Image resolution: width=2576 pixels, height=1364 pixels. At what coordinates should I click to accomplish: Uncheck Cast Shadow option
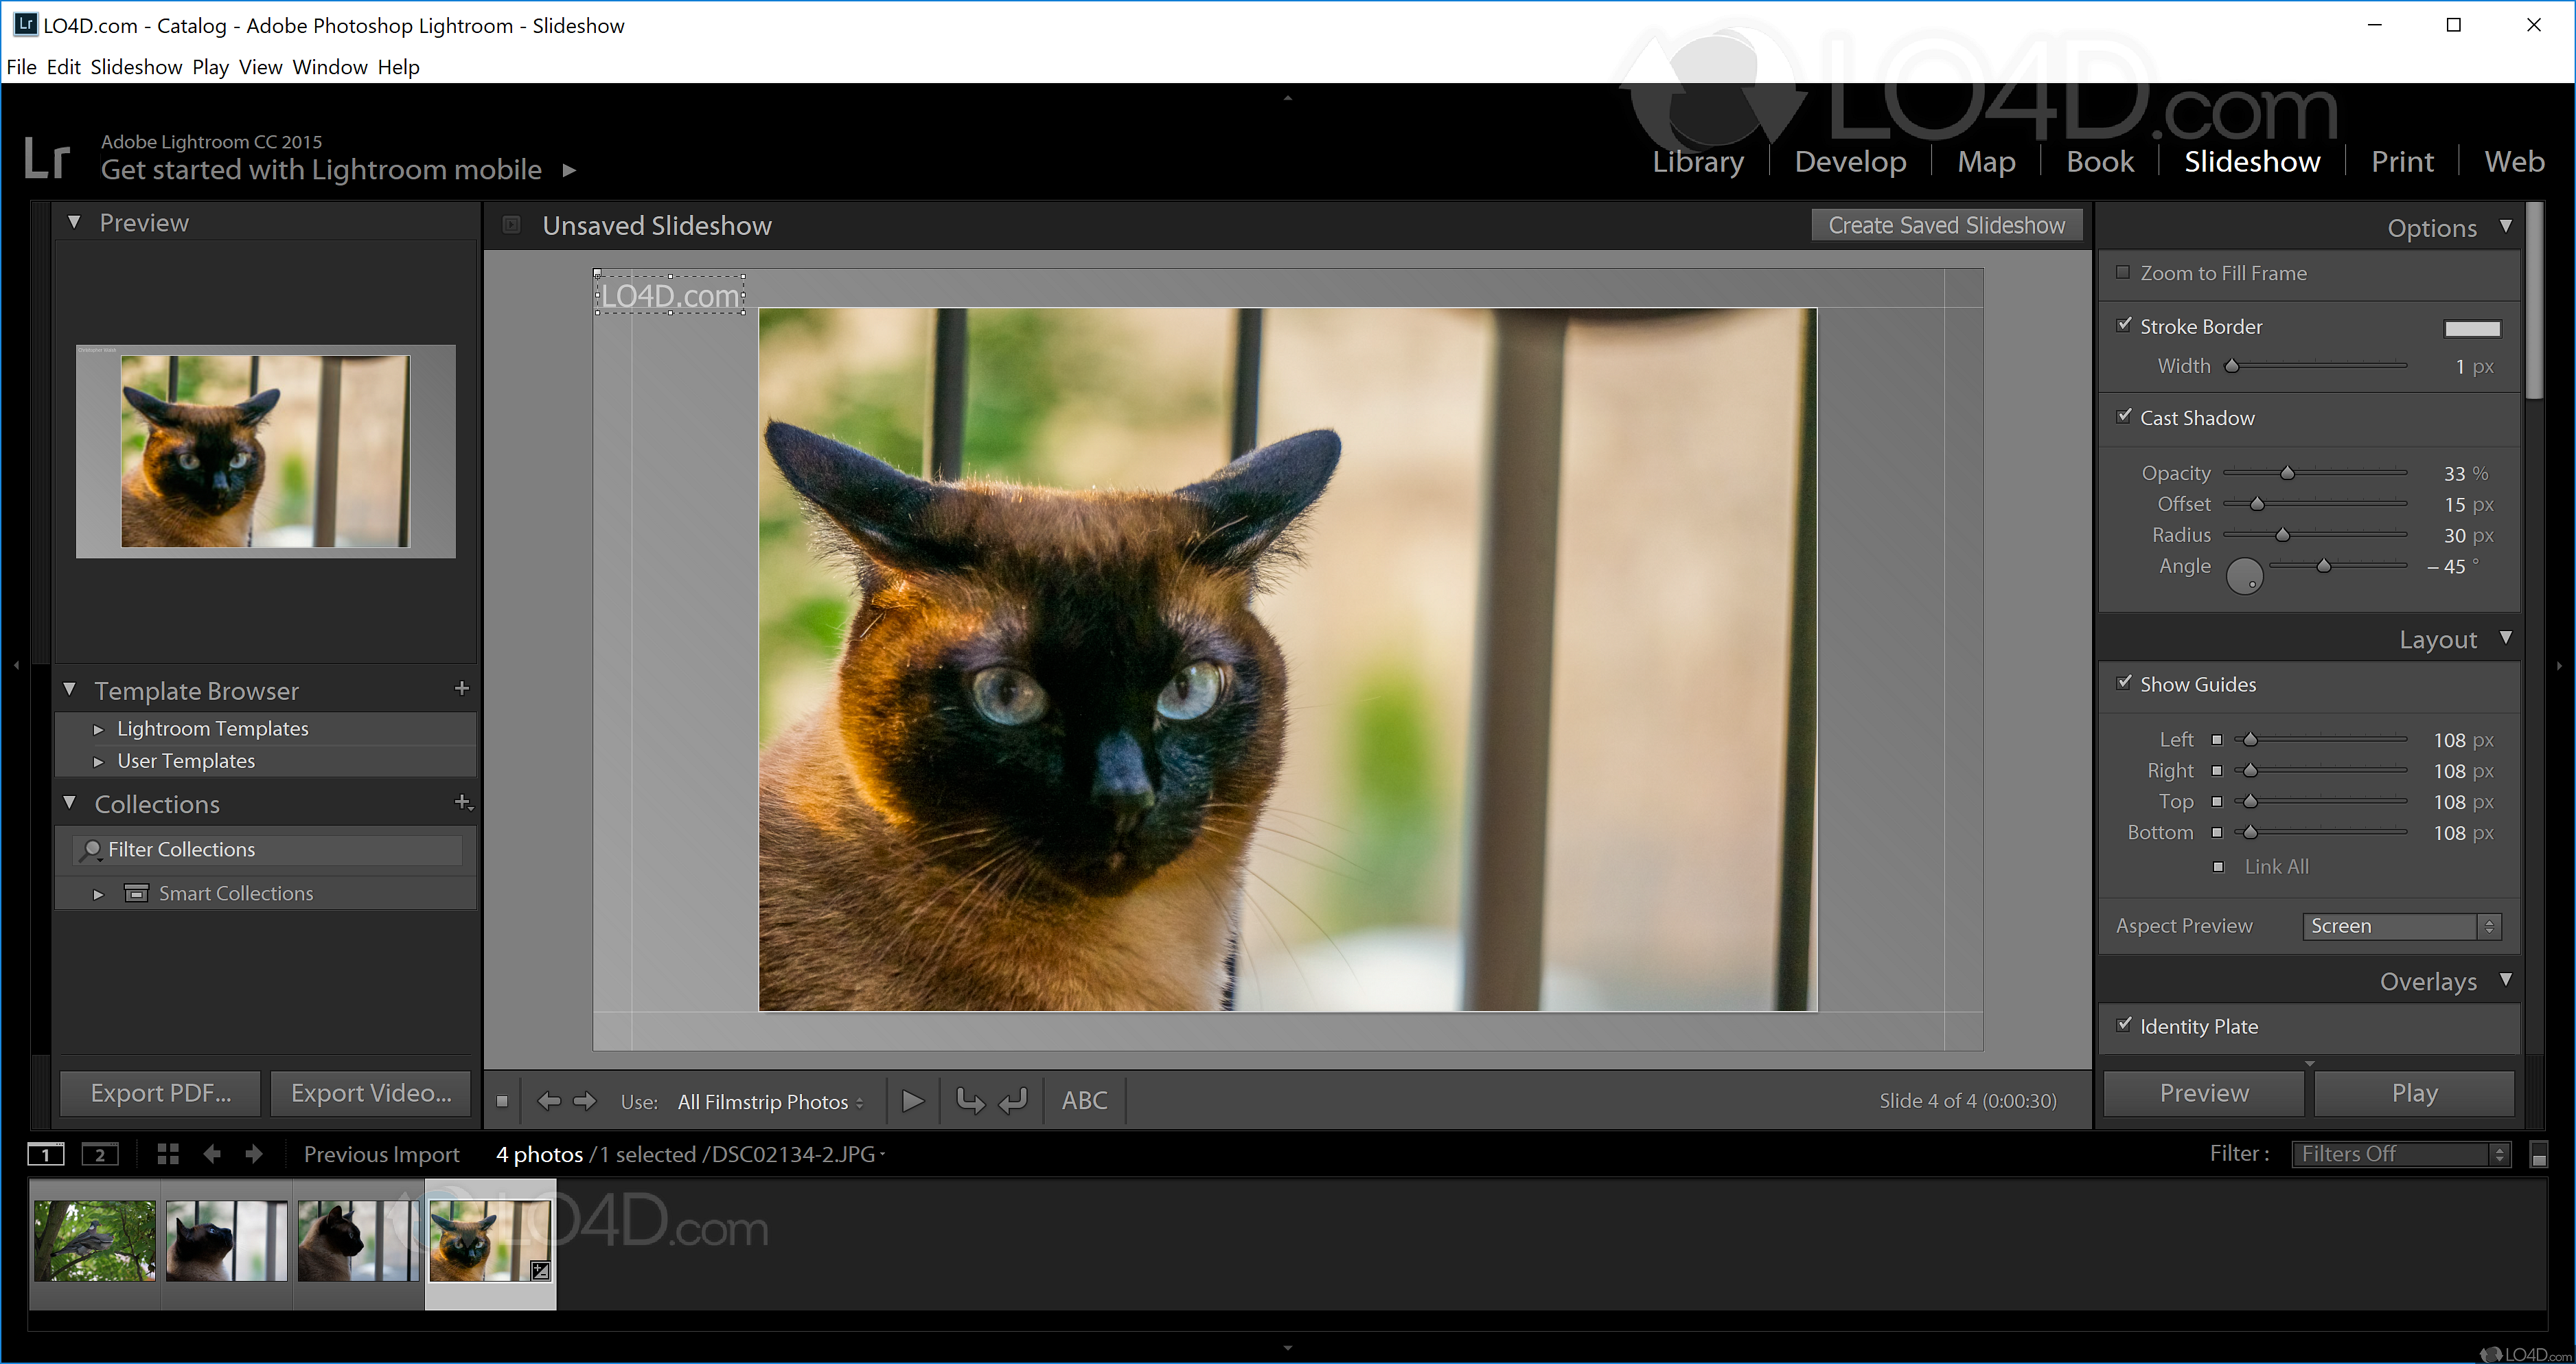click(x=2124, y=417)
